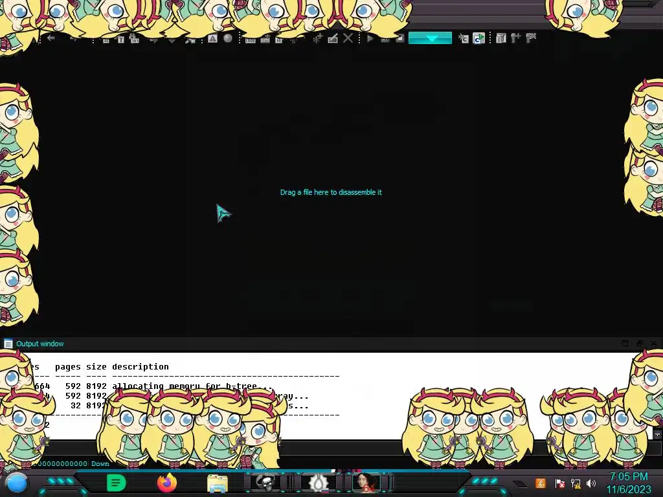
Task: Open the cyan debugger selection dropdown
Action: [430, 38]
